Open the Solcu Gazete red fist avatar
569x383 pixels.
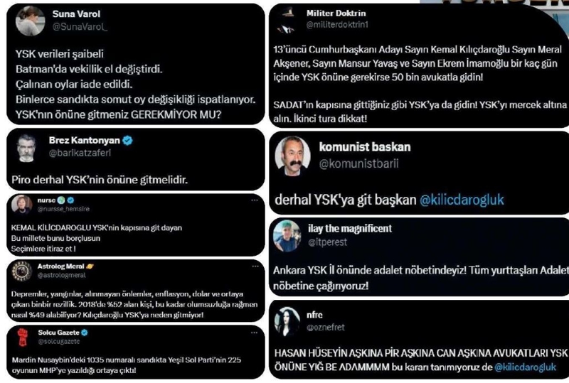(23, 337)
